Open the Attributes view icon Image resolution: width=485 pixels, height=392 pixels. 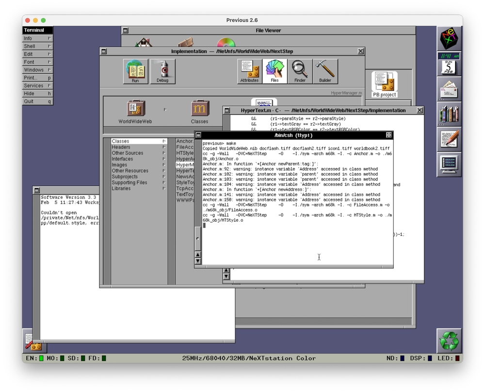(249, 71)
